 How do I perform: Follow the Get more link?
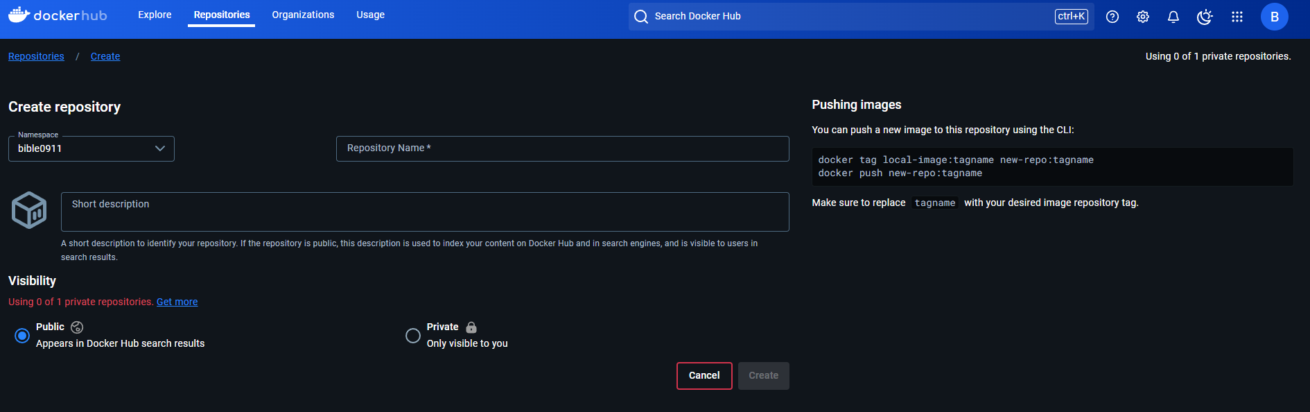point(177,302)
